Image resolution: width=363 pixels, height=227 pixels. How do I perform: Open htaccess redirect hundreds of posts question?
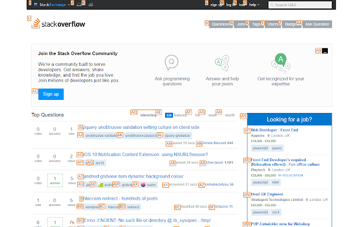[x=120, y=199]
